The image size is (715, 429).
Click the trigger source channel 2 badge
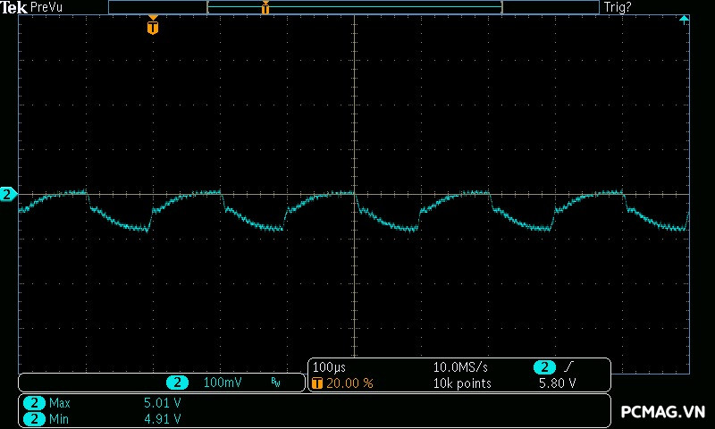[544, 367]
